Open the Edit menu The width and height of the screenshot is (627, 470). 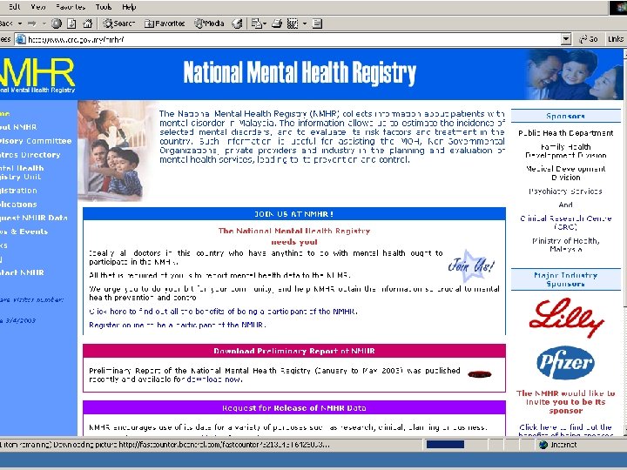(15, 7)
